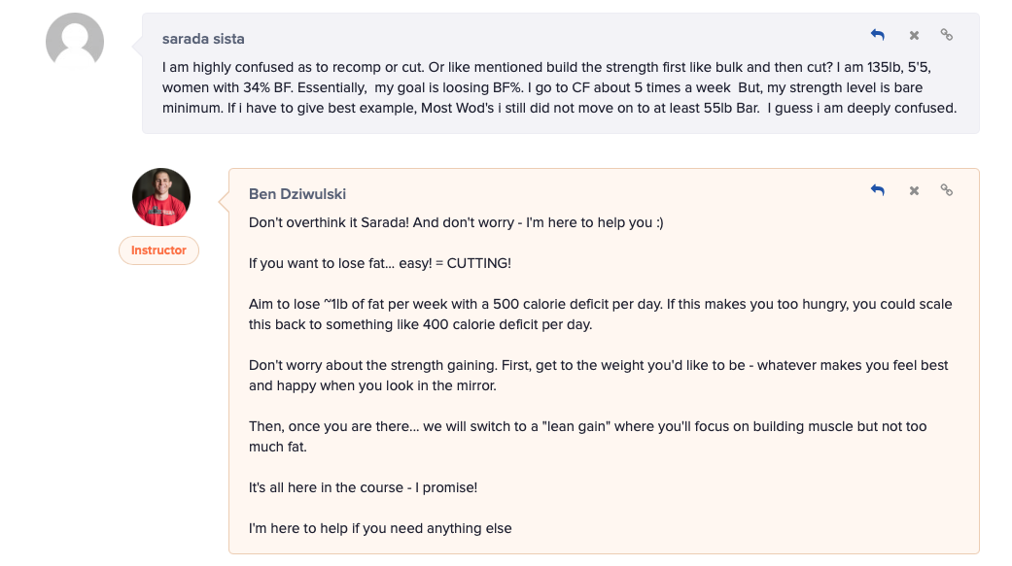This screenshot has height=566, width=1012.
Task: Click the 500 calorie deficit paragraph
Action: [600, 314]
